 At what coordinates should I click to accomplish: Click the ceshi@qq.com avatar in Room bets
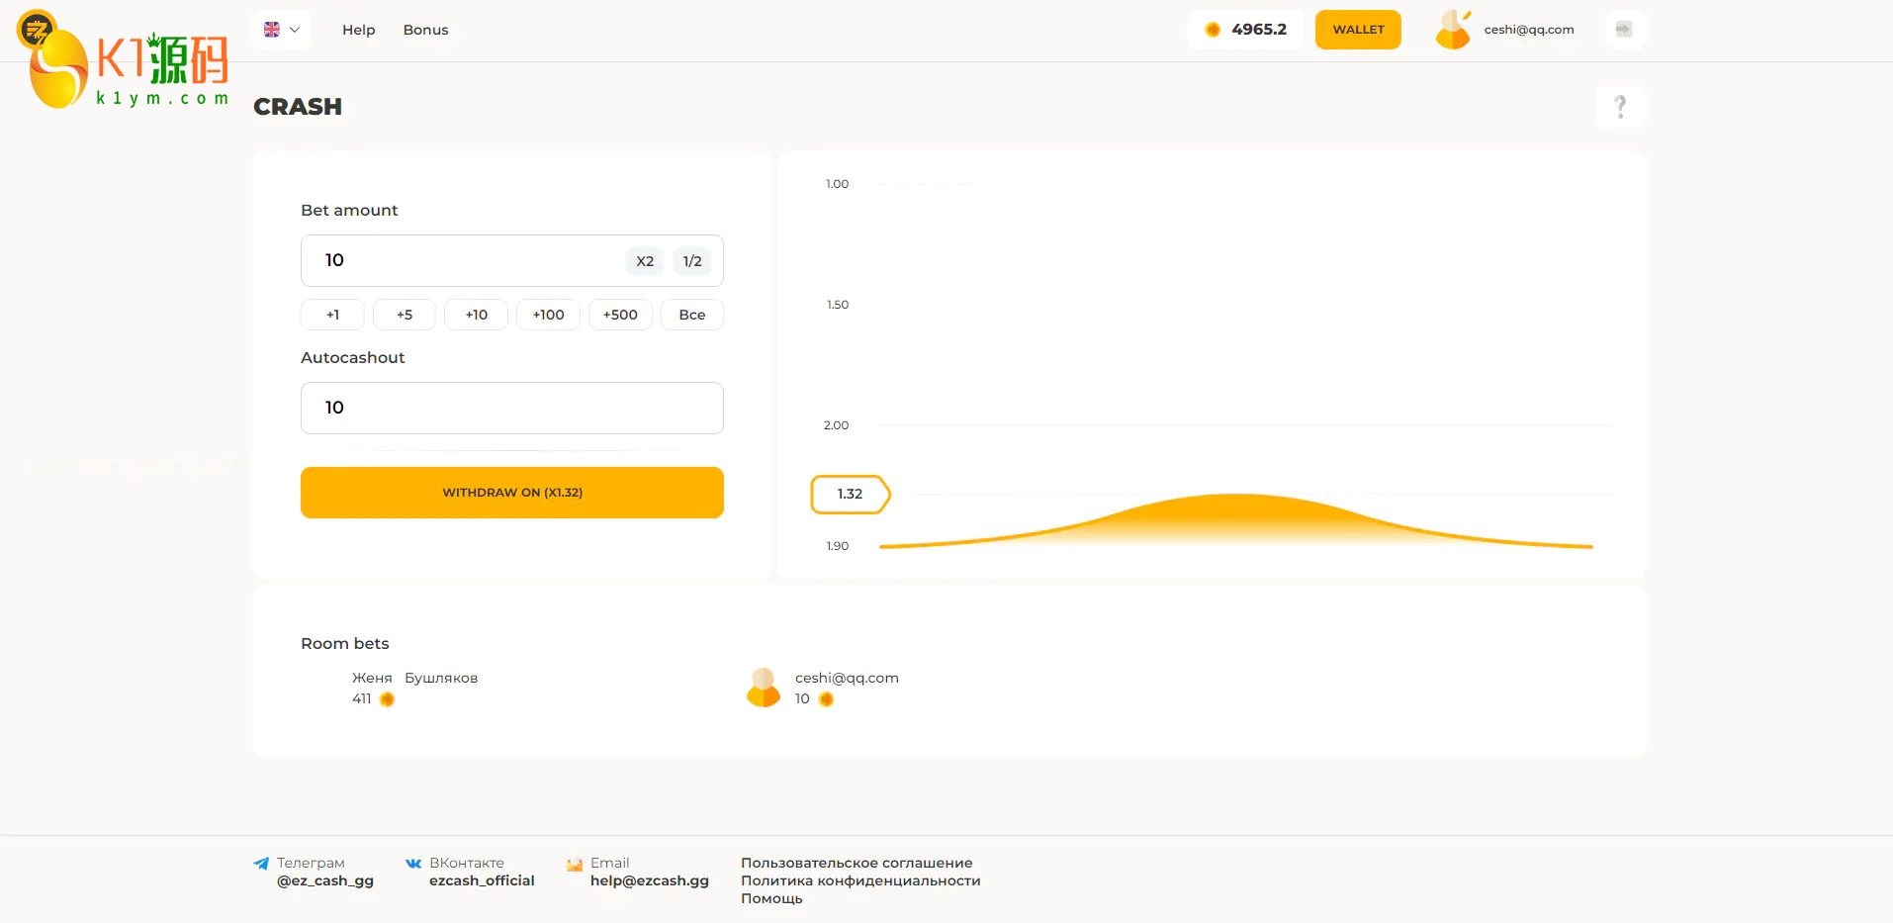764,688
